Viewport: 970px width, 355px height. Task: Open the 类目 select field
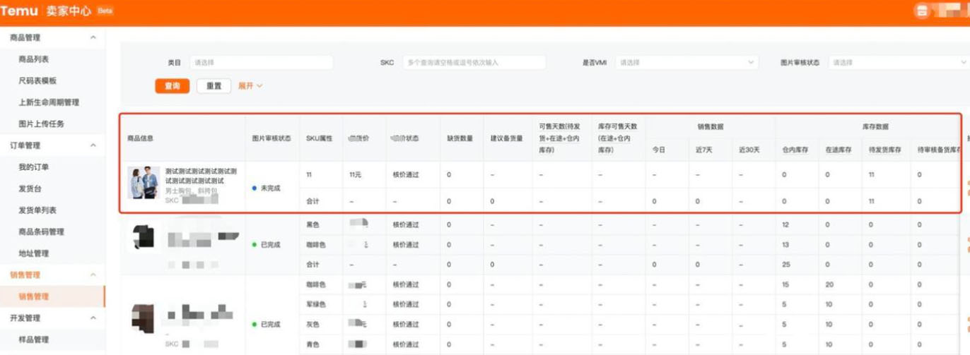point(261,62)
